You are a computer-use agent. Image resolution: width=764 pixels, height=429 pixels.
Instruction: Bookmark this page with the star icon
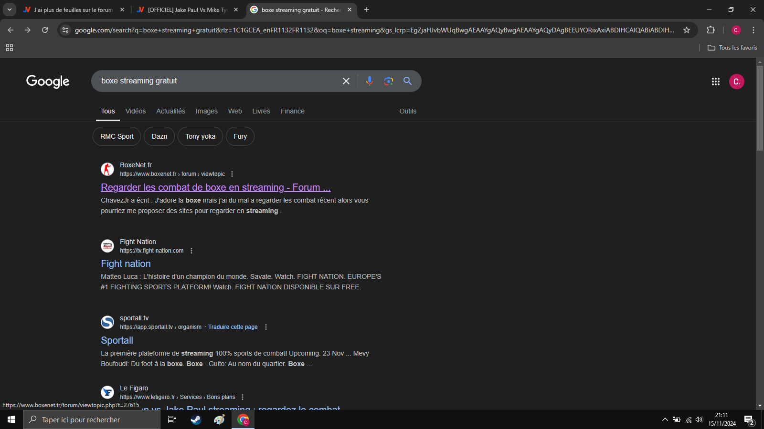[x=687, y=30]
